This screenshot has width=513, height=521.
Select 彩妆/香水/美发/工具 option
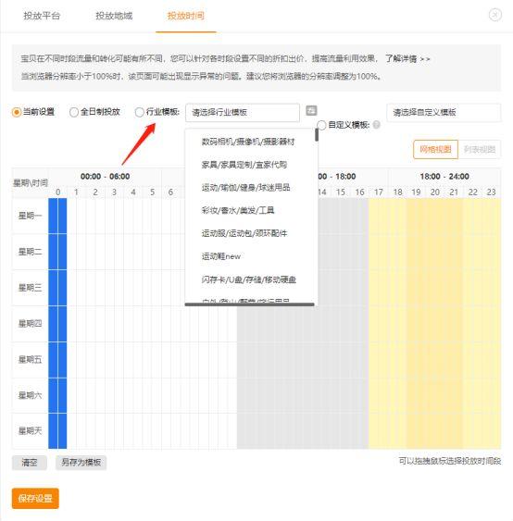[x=238, y=210]
